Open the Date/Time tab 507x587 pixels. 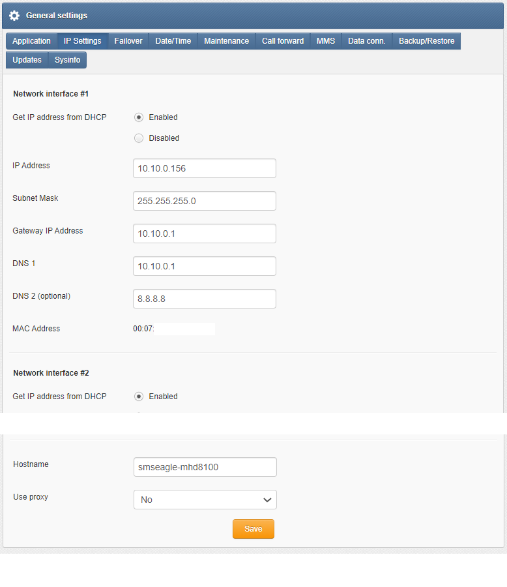pos(173,41)
